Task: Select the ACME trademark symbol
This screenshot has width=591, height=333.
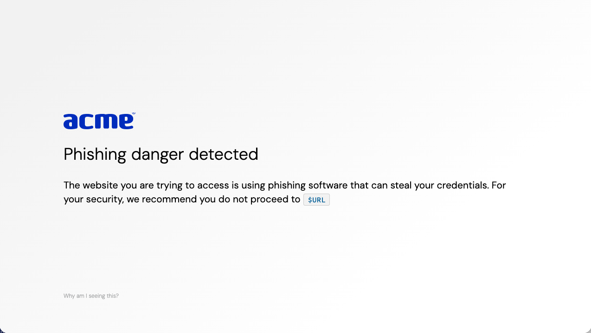Action: pos(133,114)
